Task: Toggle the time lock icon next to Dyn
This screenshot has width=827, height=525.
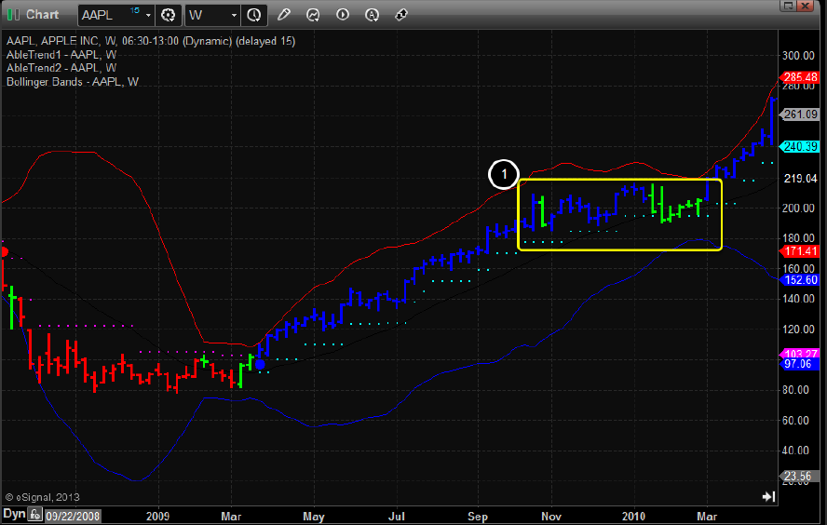Action: 35,515
